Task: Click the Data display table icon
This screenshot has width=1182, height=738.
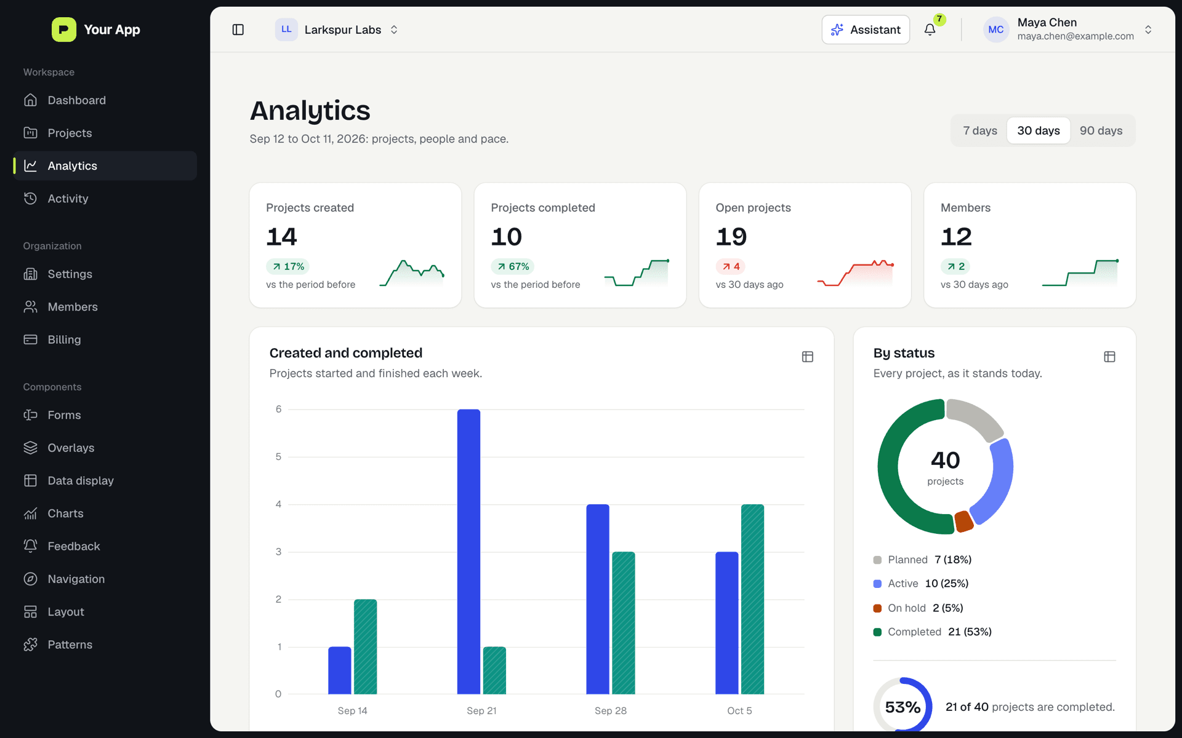Action: 30,480
